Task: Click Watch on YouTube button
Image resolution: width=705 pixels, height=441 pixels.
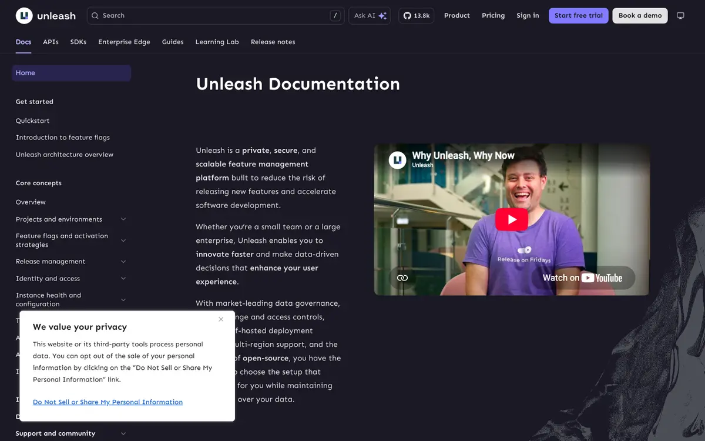Action: pos(583,278)
